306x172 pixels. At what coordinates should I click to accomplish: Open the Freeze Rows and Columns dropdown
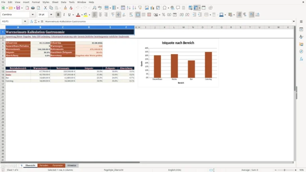tap(200, 8)
